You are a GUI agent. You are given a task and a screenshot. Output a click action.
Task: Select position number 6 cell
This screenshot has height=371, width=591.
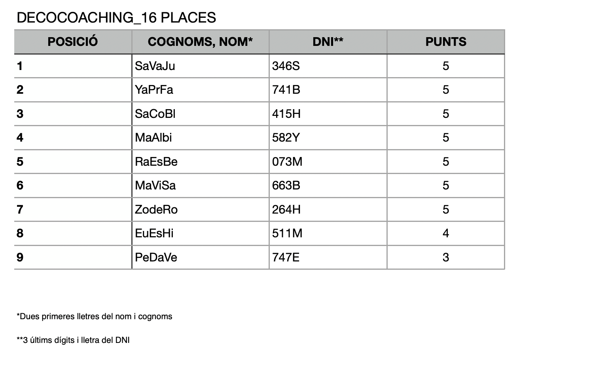(73, 185)
